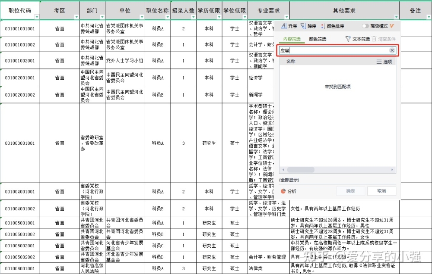Select cell 001005002001
The height and width of the screenshot is (274, 432).
20,246
